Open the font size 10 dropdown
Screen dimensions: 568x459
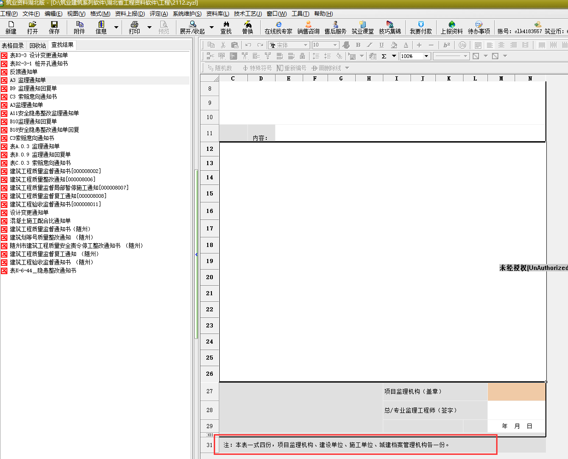point(335,45)
